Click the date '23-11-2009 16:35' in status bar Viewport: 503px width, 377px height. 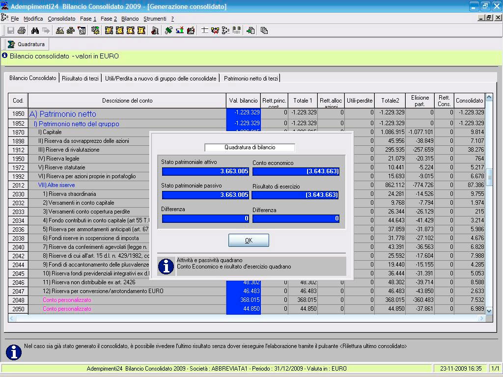[461, 369]
